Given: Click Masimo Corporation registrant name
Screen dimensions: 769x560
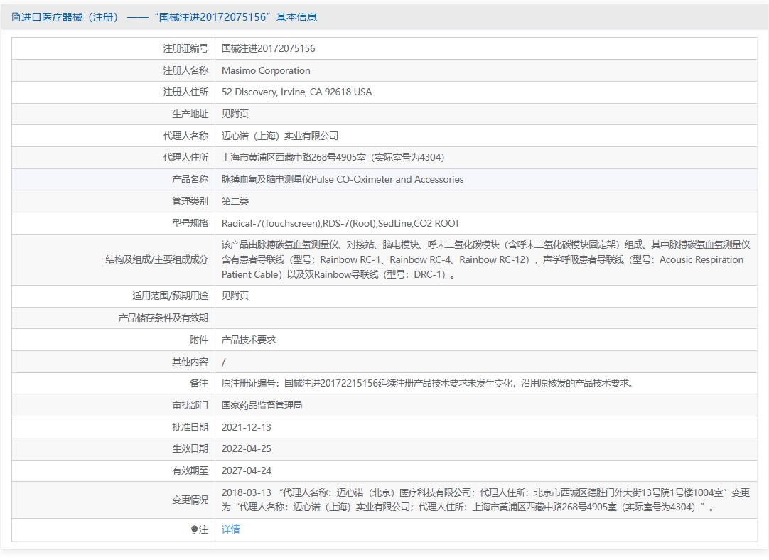Looking at the screenshot, I should pos(266,70).
